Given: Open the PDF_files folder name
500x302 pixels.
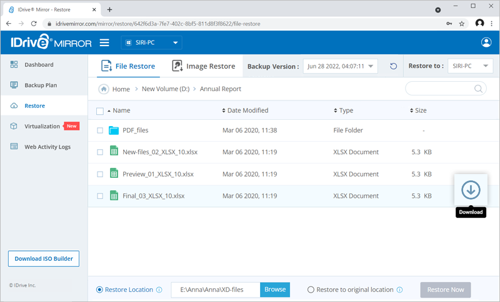Looking at the screenshot, I should pos(136,130).
